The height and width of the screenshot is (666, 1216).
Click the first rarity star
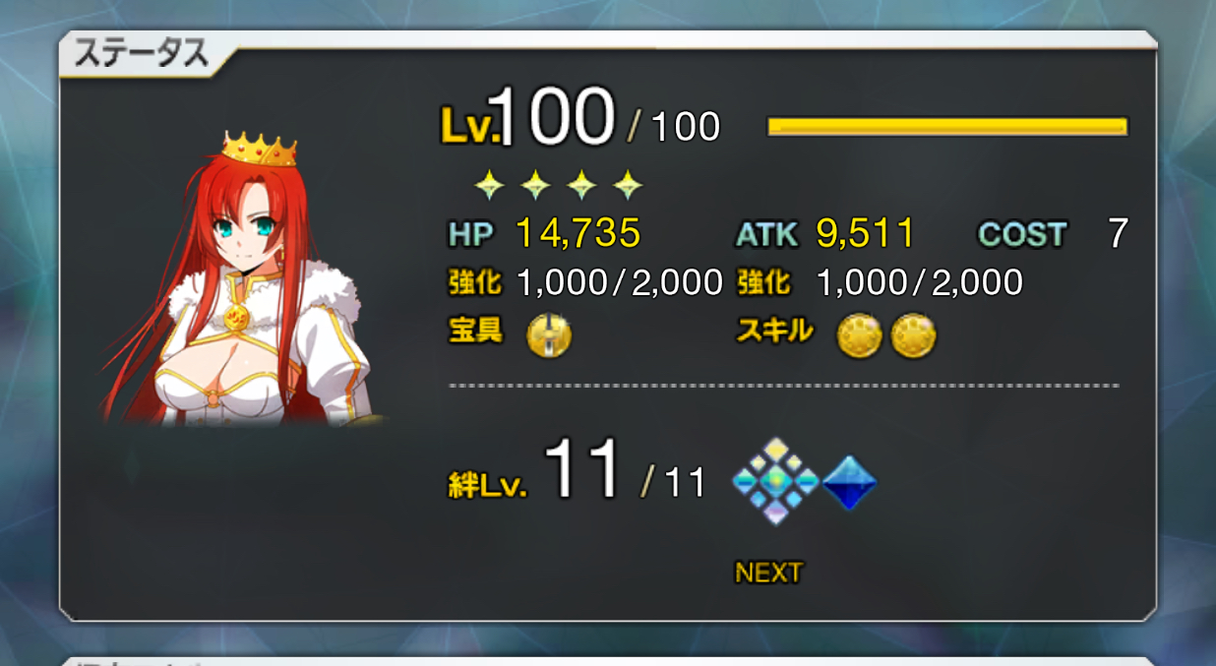[488, 183]
